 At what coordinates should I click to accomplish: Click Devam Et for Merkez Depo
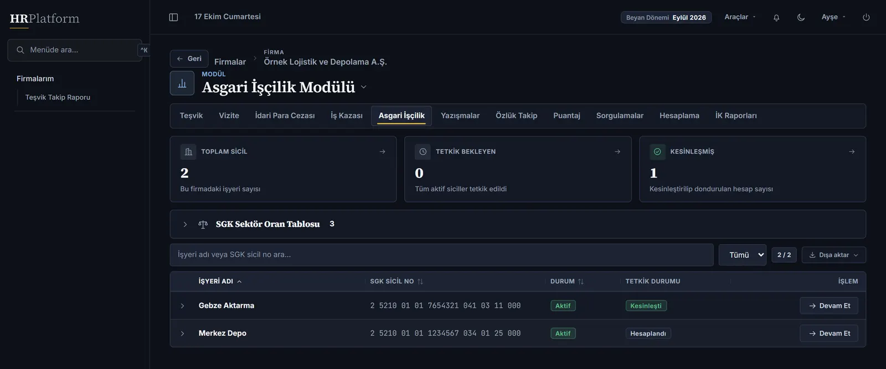tap(829, 334)
